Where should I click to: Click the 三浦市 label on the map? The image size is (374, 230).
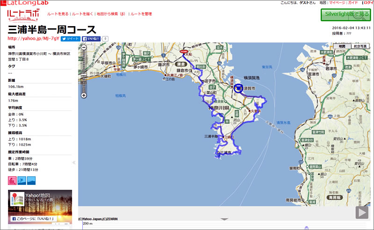click(225, 153)
